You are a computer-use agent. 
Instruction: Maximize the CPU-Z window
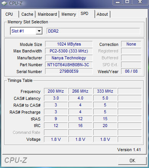(127, 2)
